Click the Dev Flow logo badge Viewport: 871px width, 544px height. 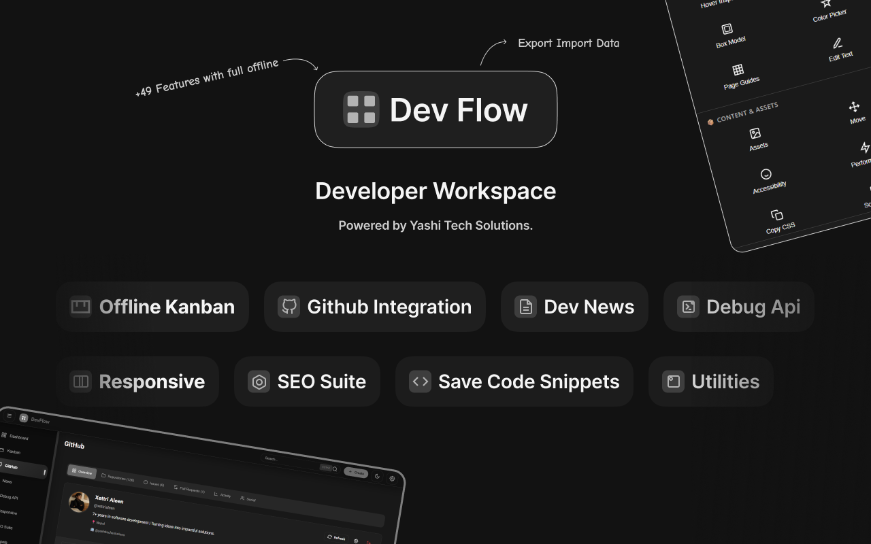pyautogui.click(x=435, y=109)
